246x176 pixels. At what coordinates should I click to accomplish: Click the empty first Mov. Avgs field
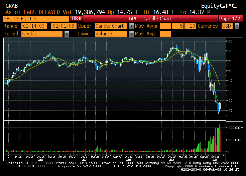(x=165, y=26)
